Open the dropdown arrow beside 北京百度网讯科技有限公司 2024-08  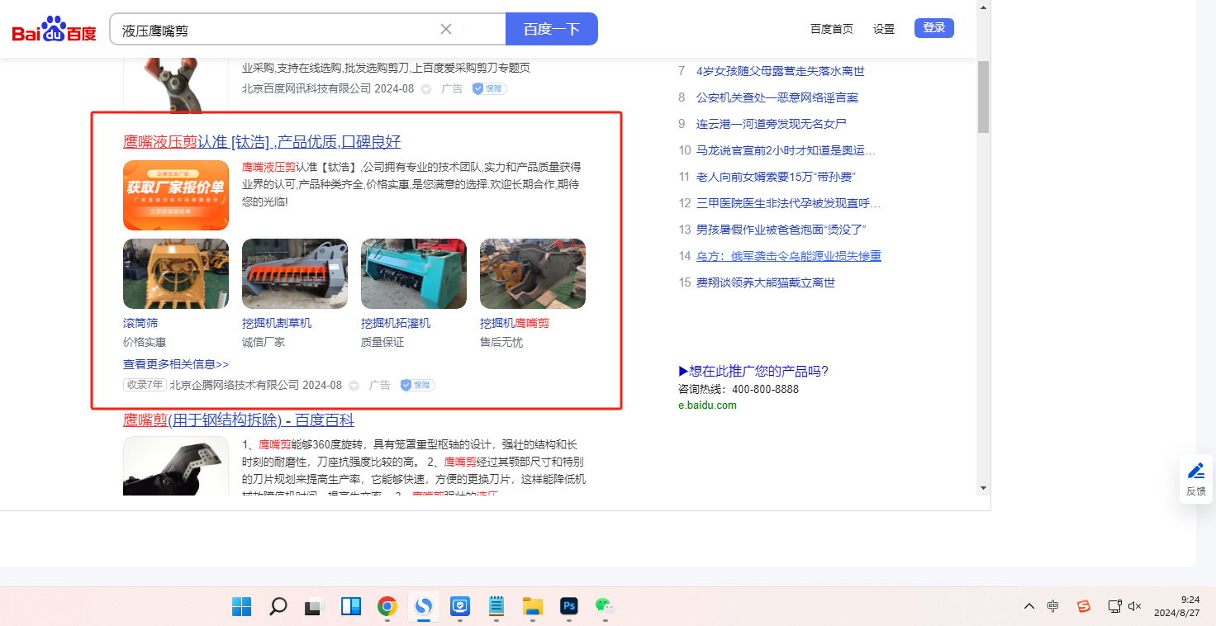point(426,89)
